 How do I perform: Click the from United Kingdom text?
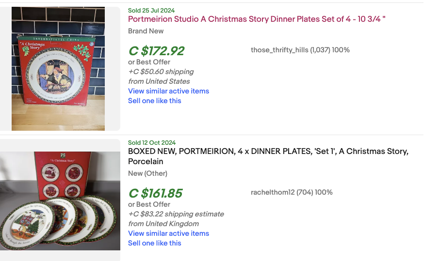[163, 224]
